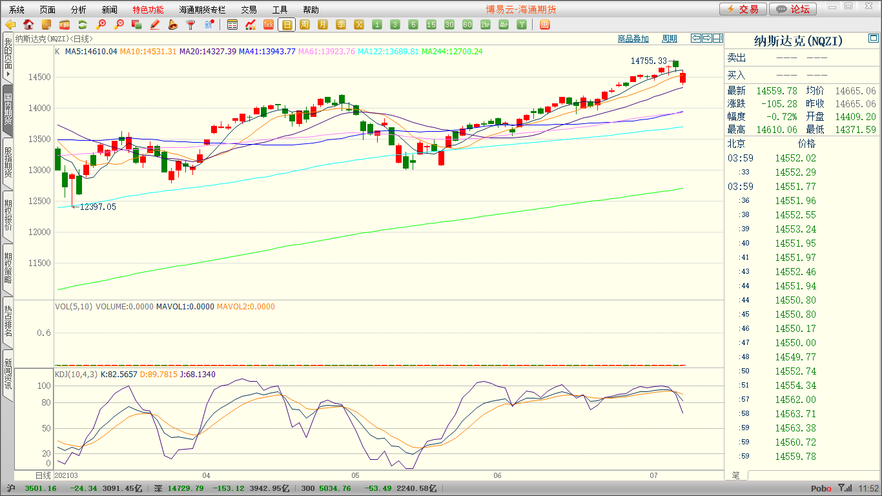Open the quote list table icon
Viewport: 882px width, 496px height.
(x=232, y=25)
